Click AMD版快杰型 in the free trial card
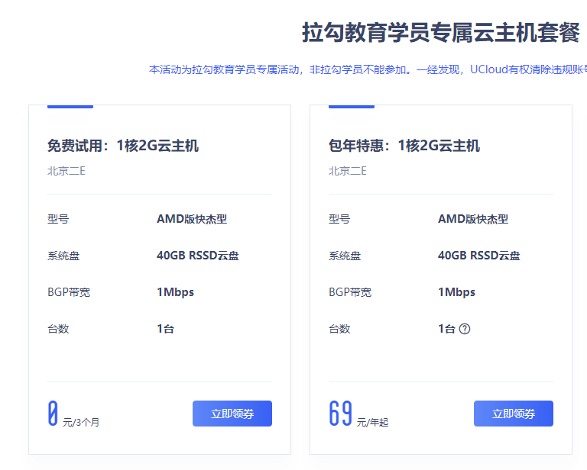 click(x=192, y=219)
